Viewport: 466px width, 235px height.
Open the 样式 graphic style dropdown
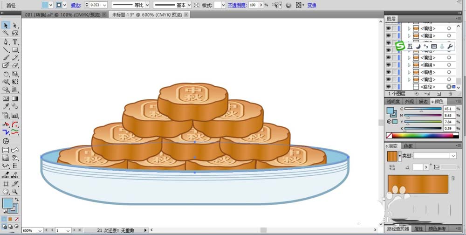pyautogui.click(x=224, y=5)
